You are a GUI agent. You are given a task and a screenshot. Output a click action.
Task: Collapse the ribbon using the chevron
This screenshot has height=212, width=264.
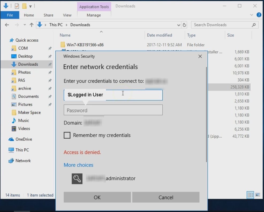point(251,15)
